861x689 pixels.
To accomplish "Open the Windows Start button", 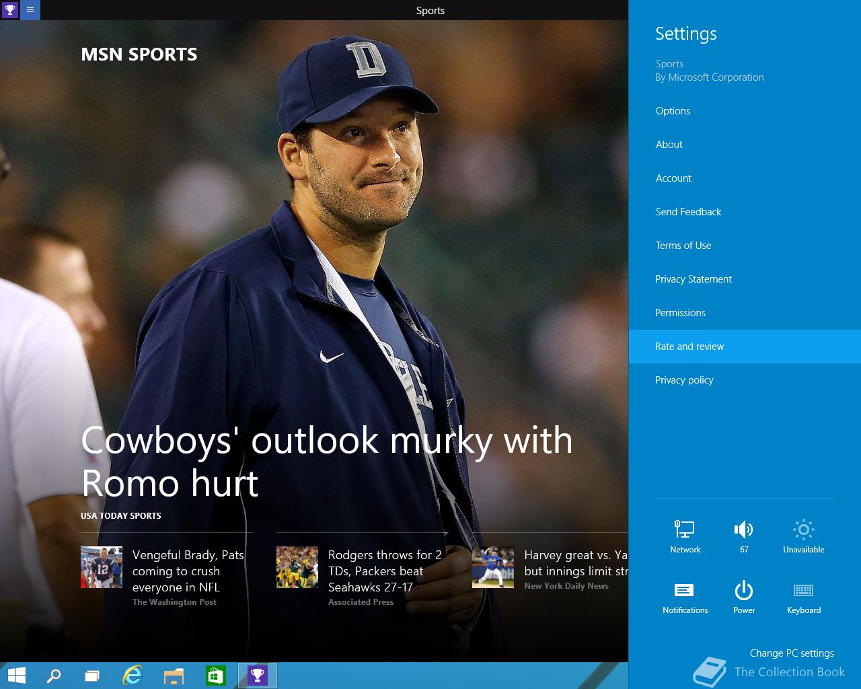I will [16, 676].
